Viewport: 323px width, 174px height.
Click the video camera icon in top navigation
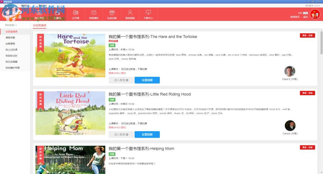point(57,13)
